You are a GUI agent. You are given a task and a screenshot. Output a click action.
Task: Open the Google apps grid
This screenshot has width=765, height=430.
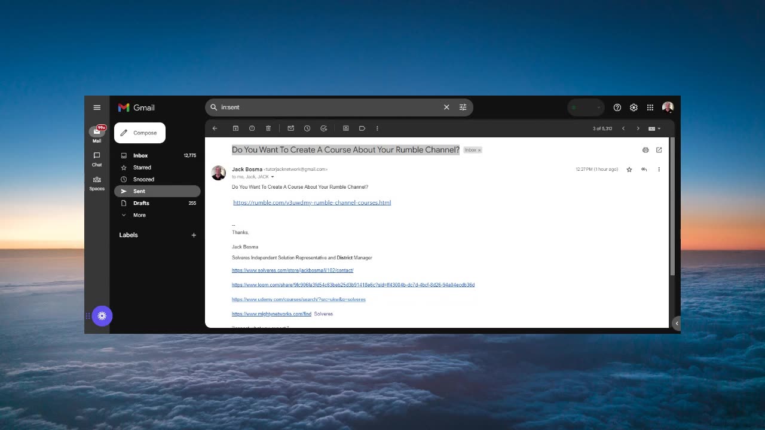pyautogui.click(x=650, y=107)
